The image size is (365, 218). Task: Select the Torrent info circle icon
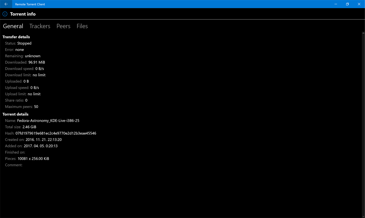tap(5, 14)
